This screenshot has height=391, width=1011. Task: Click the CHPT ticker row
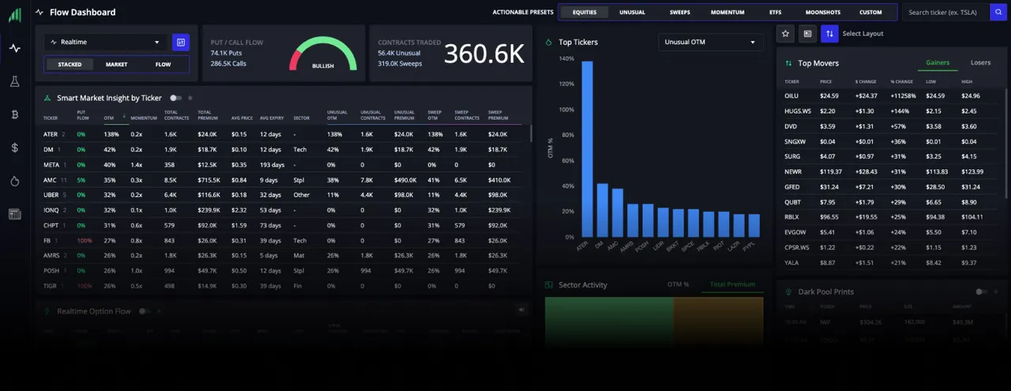(x=282, y=225)
